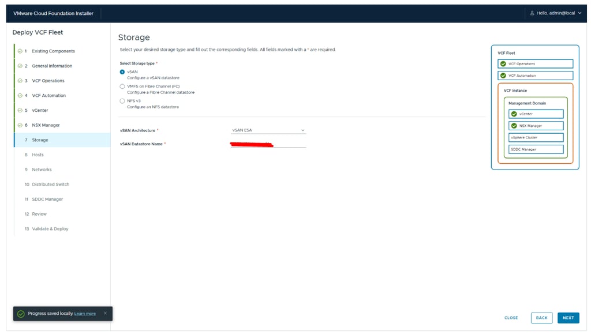Click the 'Select Storage type' label
This screenshot has height=335, width=591.
137,63
